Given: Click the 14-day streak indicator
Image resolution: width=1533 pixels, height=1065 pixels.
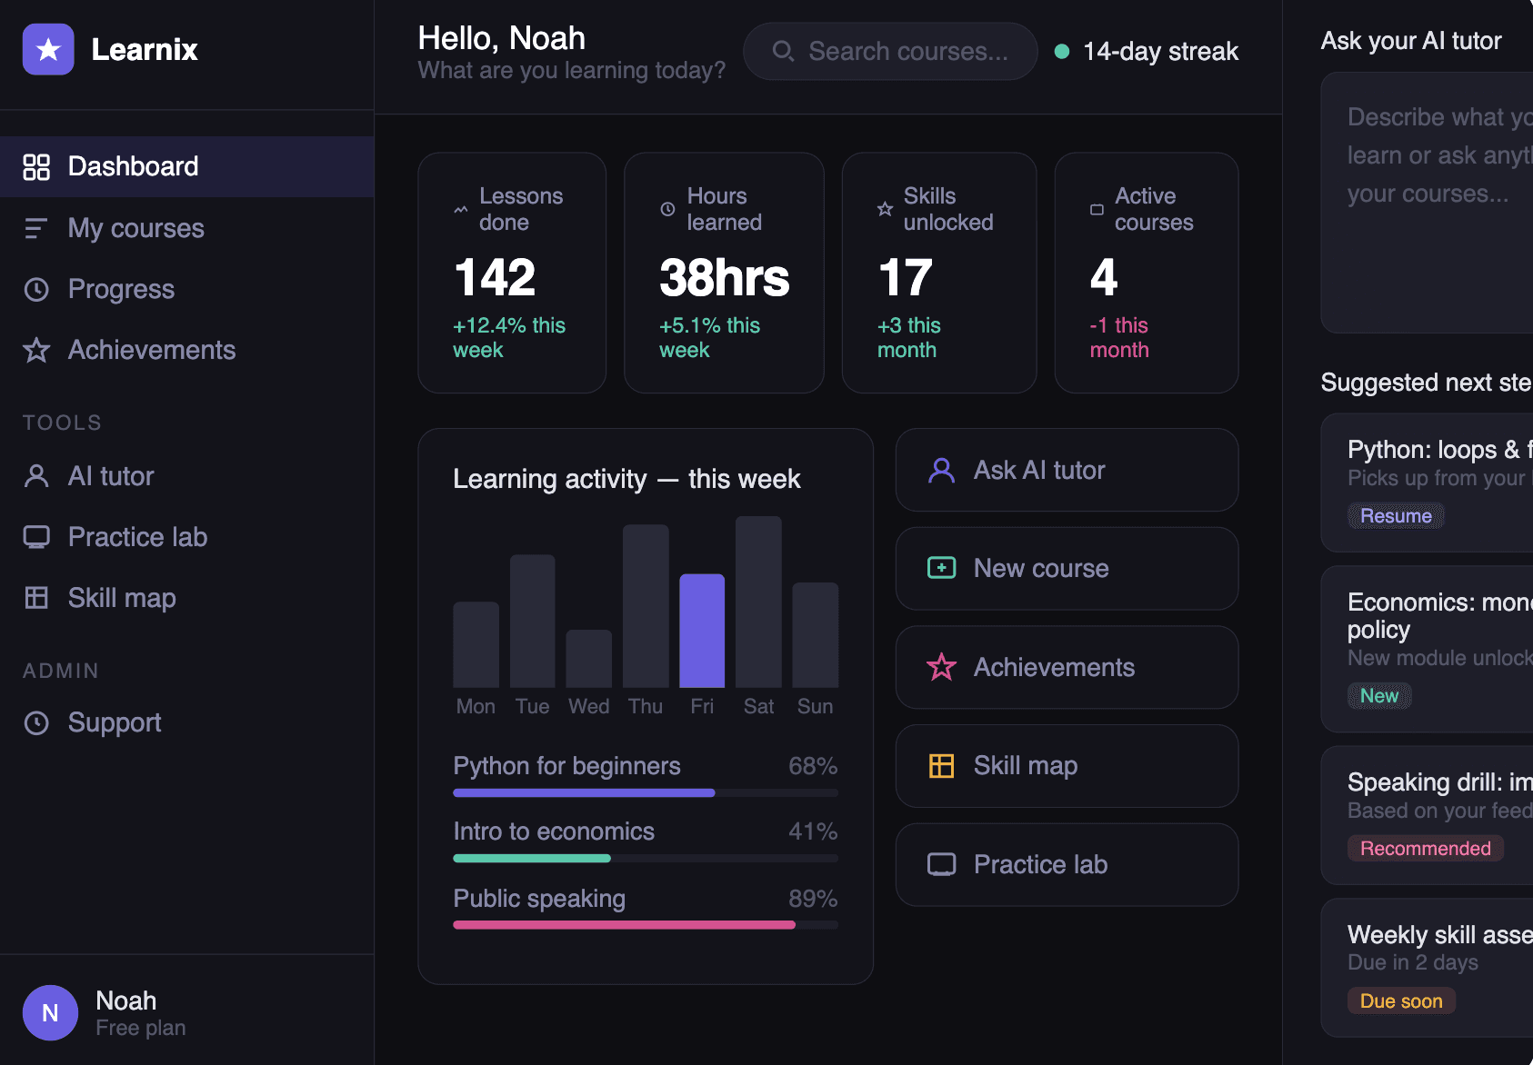Looking at the screenshot, I should (x=1147, y=51).
